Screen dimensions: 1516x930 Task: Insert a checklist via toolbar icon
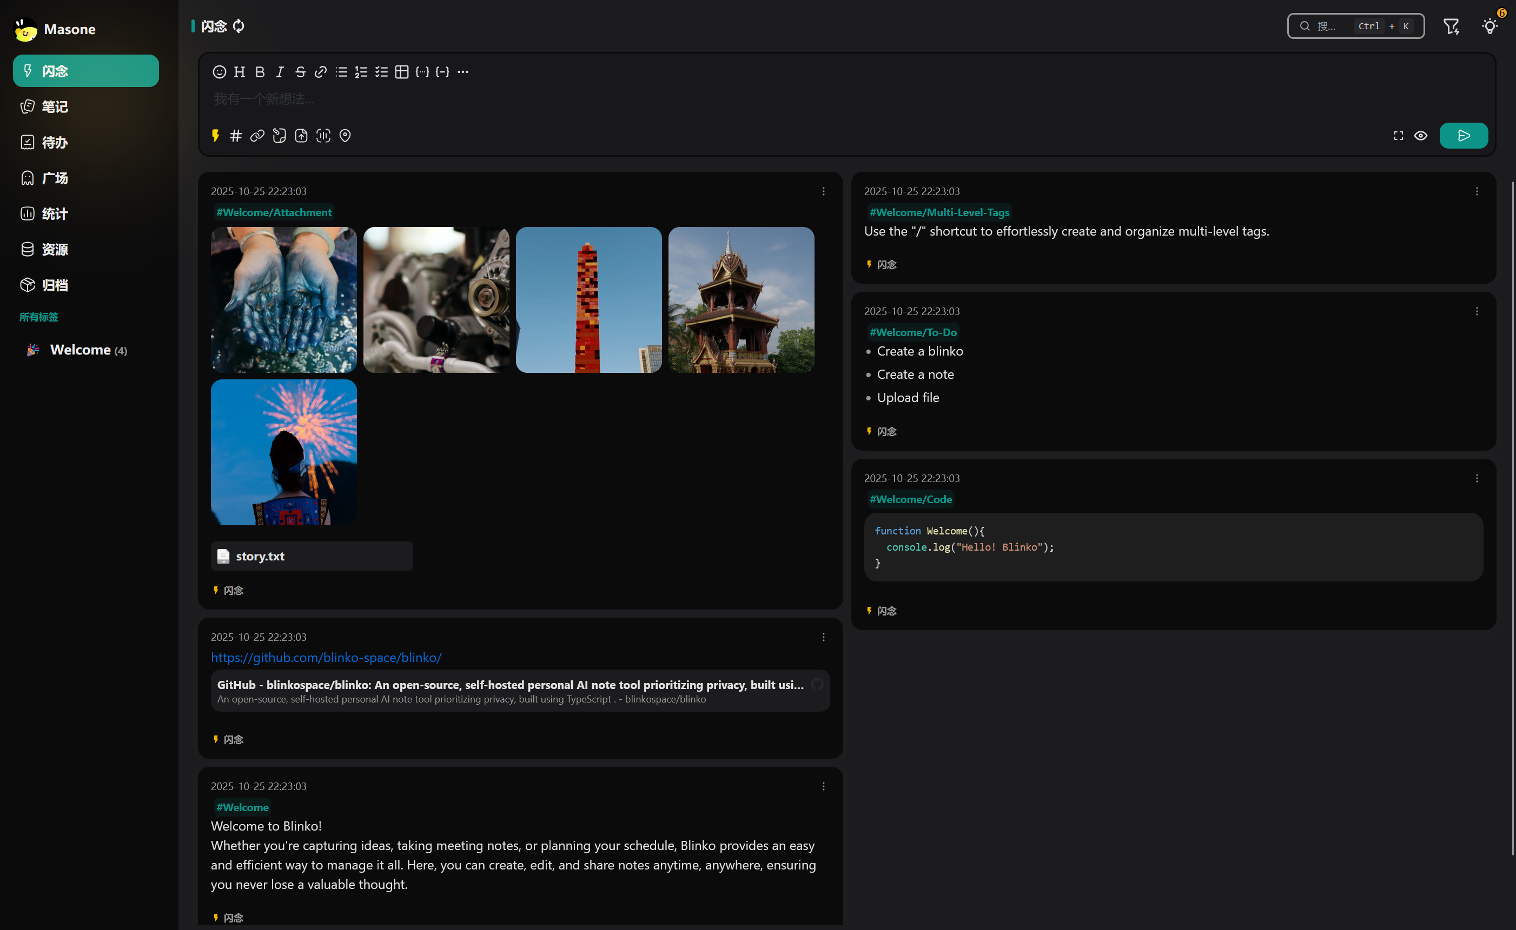pyautogui.click(x=382, y=72)
